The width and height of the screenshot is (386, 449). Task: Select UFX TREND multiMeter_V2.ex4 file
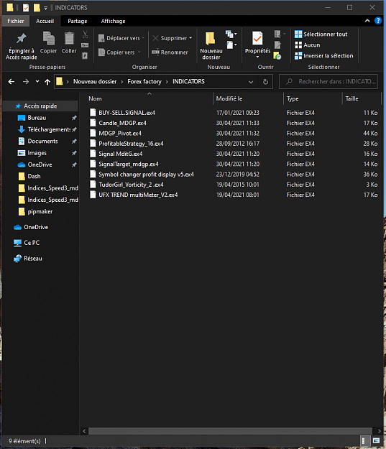click(234, 195)
